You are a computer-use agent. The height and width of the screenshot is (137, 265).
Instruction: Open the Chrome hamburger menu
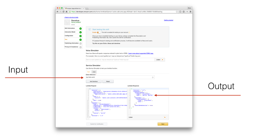(190, 12)
